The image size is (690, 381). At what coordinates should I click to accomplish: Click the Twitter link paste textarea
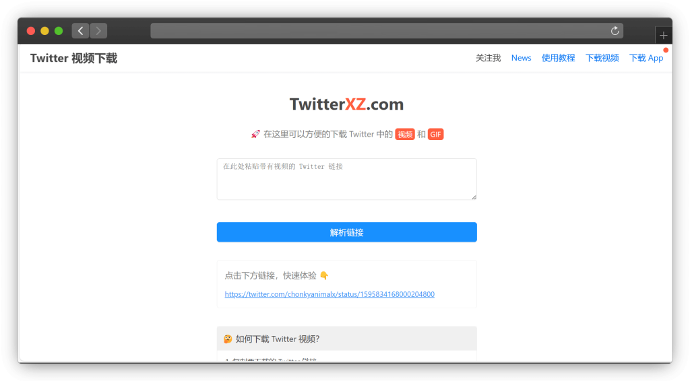pyautogui.click(x=347, y=179)
